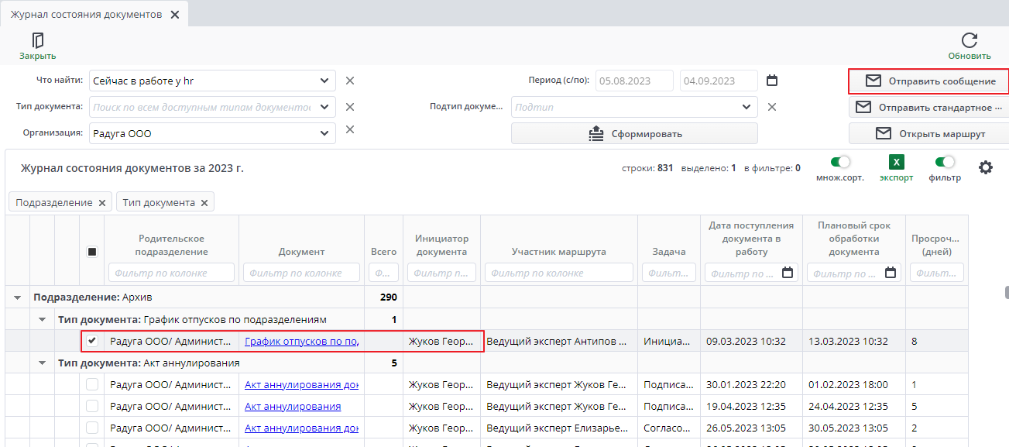
Task: Open Акт аннулирования link dated 19.04.2023
Action: (293, 406)
